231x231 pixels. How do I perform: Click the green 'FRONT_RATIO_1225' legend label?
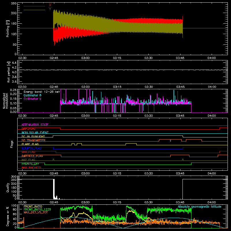click(x=37, y=209)
